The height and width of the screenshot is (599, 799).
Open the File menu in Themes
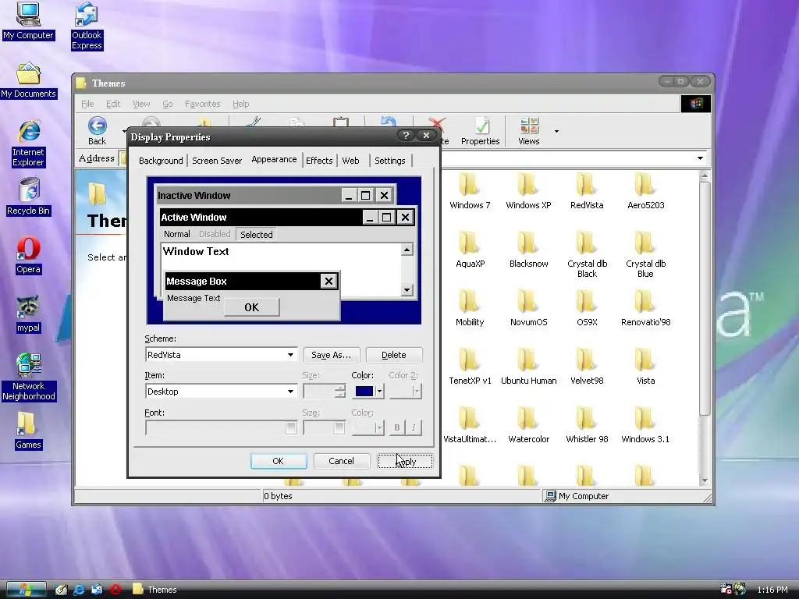coord(87,104)
